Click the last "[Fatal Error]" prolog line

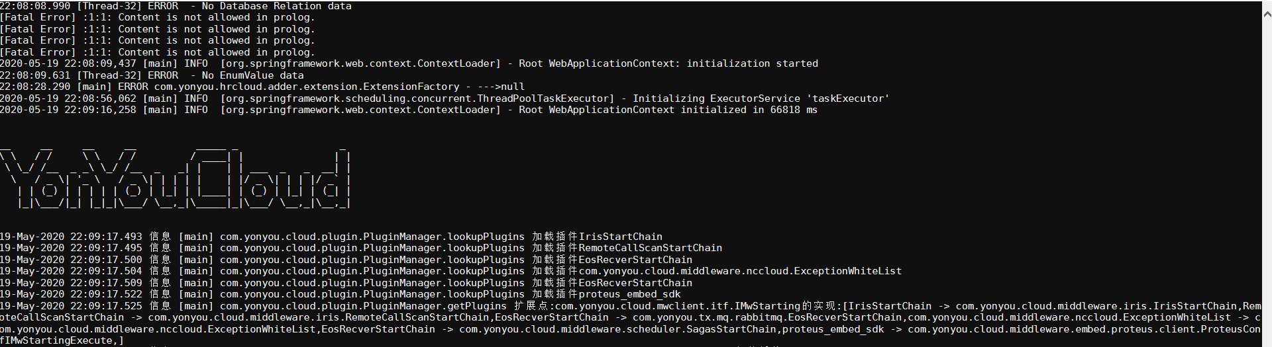[157, 52]
